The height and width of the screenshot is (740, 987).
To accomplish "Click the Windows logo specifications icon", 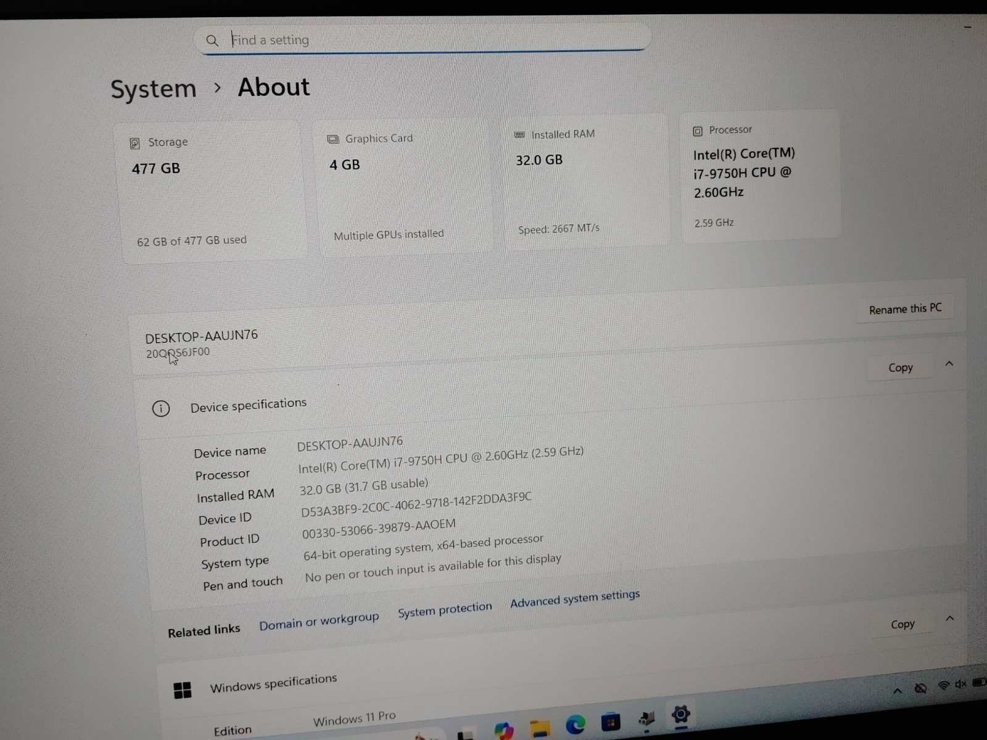I will [x=183, y=690].
